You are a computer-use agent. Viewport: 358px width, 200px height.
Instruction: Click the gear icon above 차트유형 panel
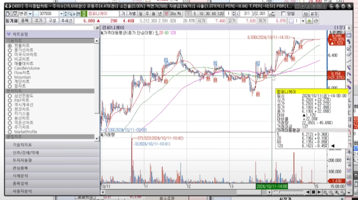coord(97,28)
